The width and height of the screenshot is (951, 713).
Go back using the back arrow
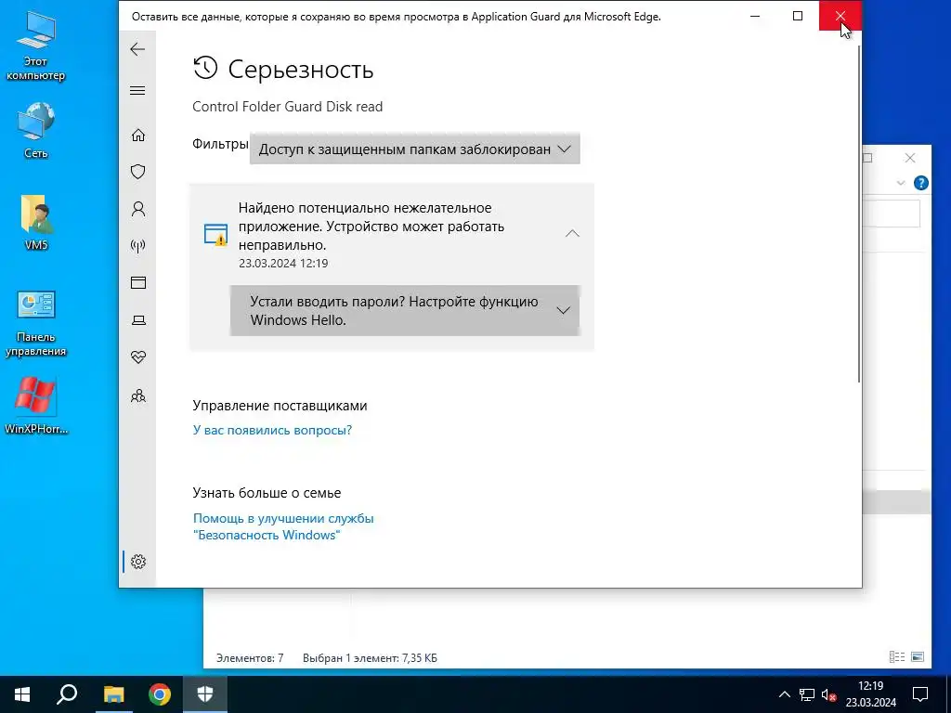(137, 49)
